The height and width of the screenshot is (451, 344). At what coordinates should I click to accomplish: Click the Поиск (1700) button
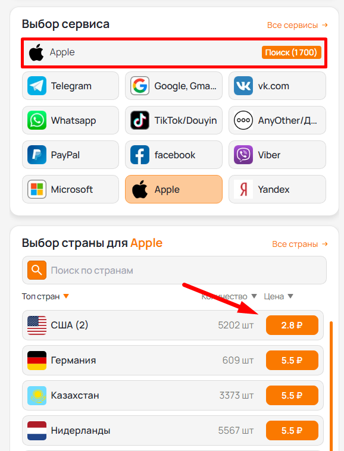click(x=291, y=52)
